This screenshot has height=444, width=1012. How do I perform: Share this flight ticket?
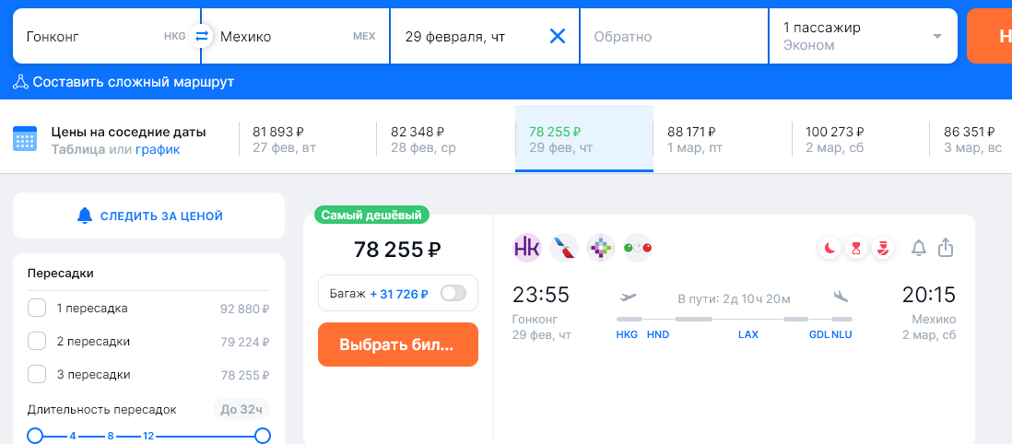[x=946, y=248]
